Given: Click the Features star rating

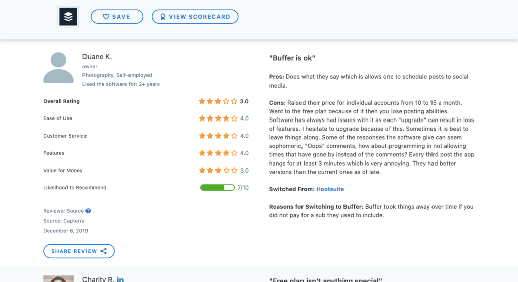Looking at the screenshot, I should point(218,153).
